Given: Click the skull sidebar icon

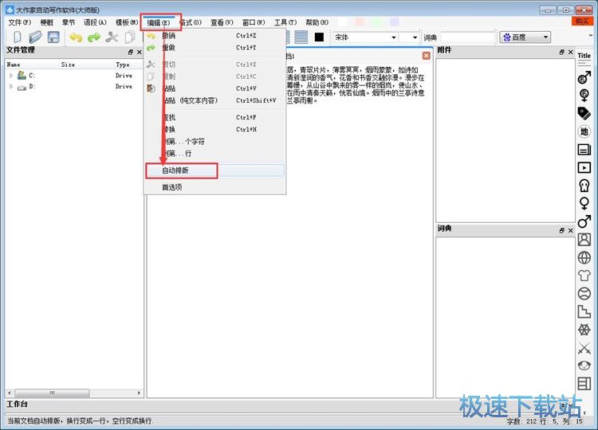Looking at the screenshot, I should click(584, 186).
